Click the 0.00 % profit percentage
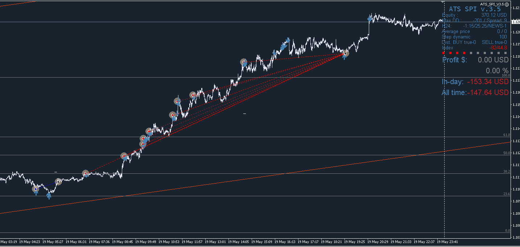520x247 pixels. coord(497,71)
